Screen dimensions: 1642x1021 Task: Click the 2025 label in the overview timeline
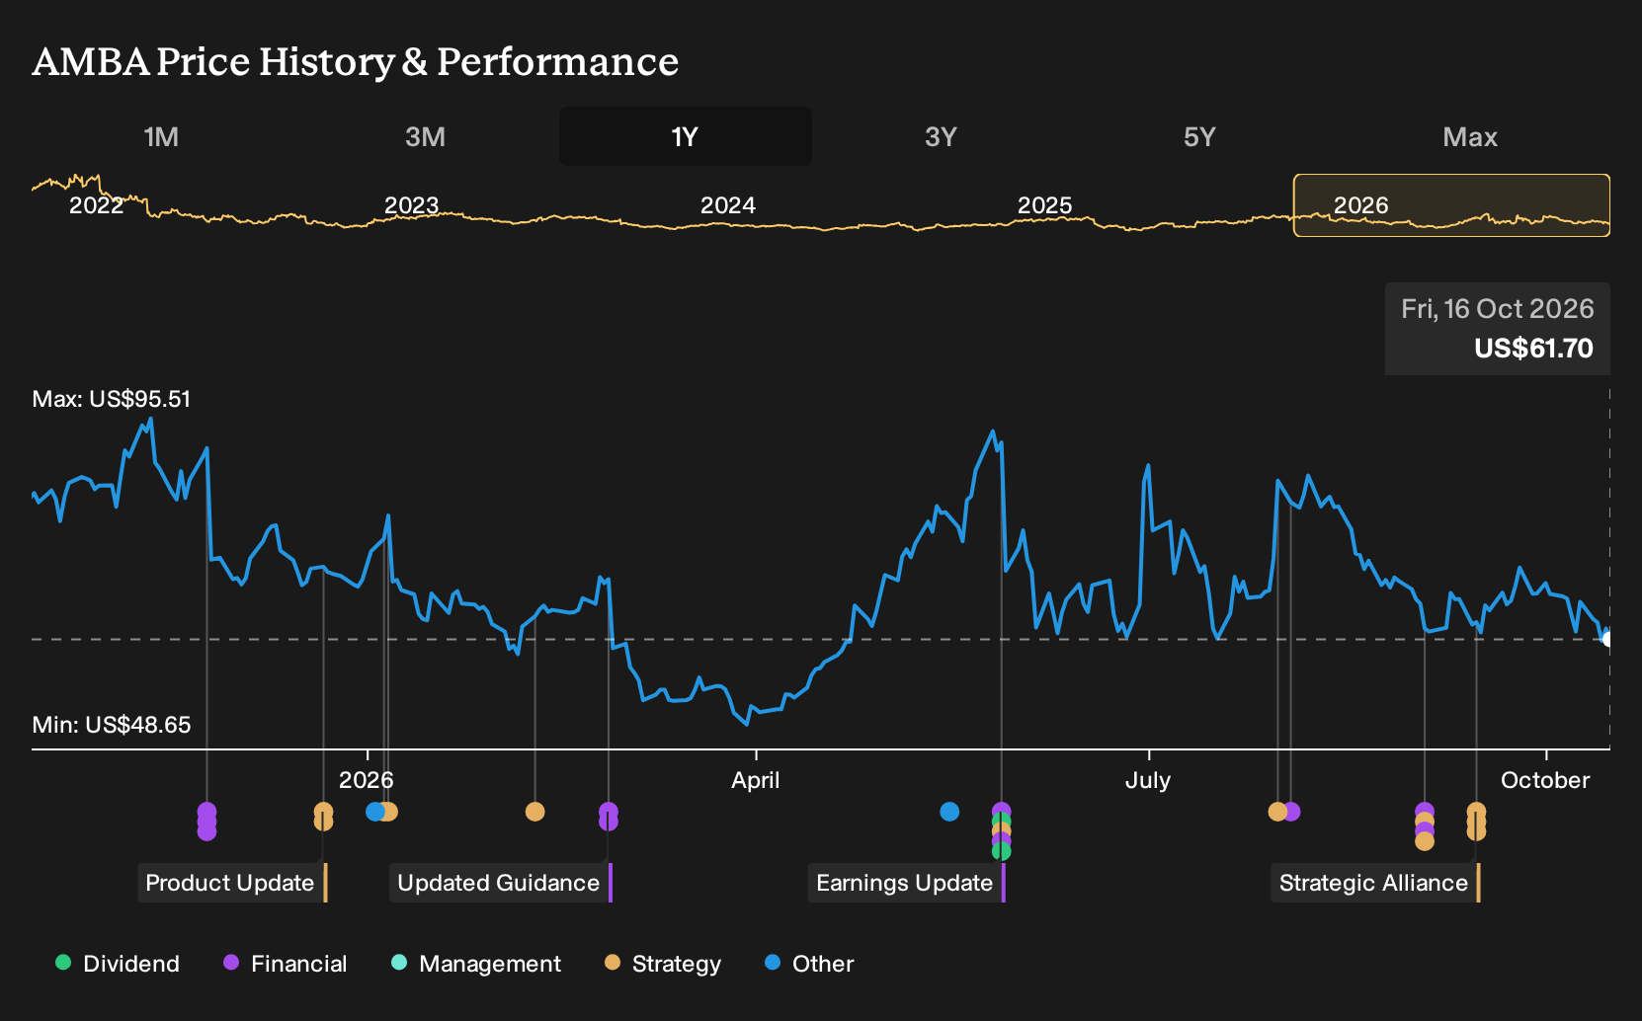1044,205
